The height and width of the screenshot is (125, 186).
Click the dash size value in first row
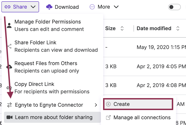[x=106, y=47]
